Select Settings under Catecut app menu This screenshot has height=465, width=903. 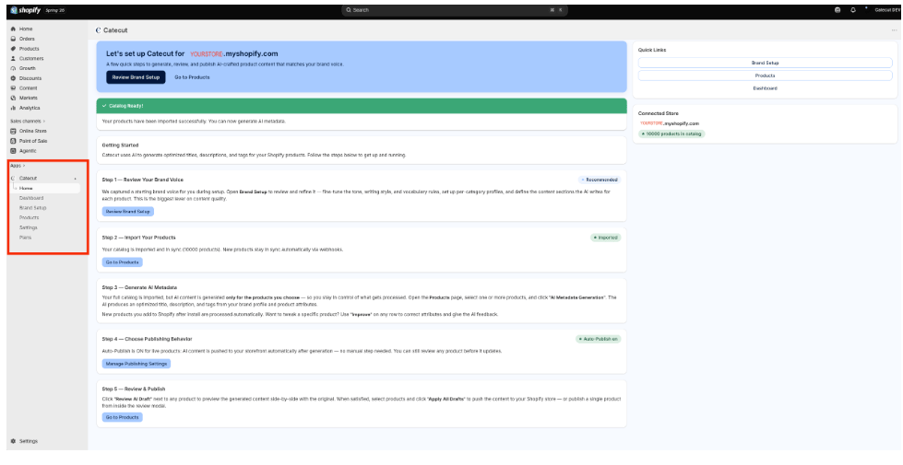29,227
